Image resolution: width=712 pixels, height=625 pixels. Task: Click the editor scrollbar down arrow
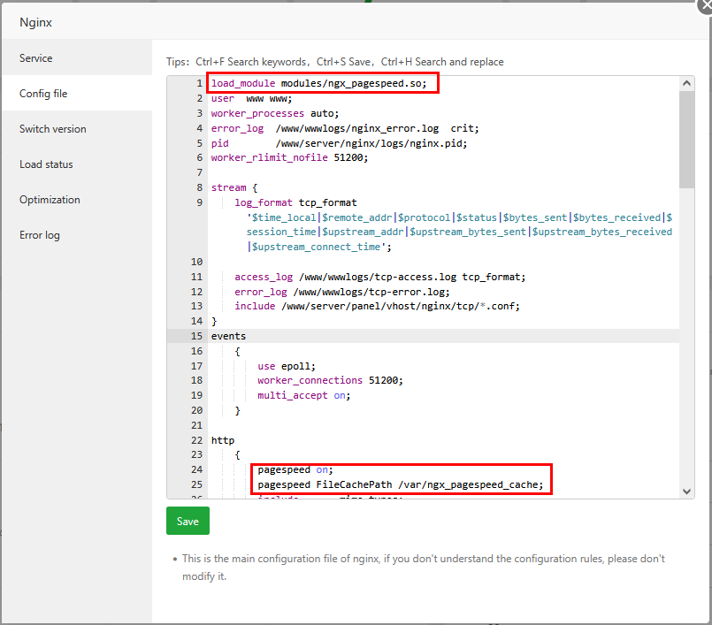pos(686,491)
